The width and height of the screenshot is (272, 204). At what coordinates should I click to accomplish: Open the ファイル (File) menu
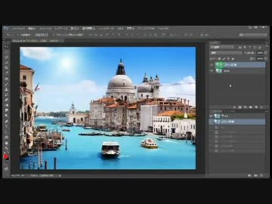tap(18, 28)
